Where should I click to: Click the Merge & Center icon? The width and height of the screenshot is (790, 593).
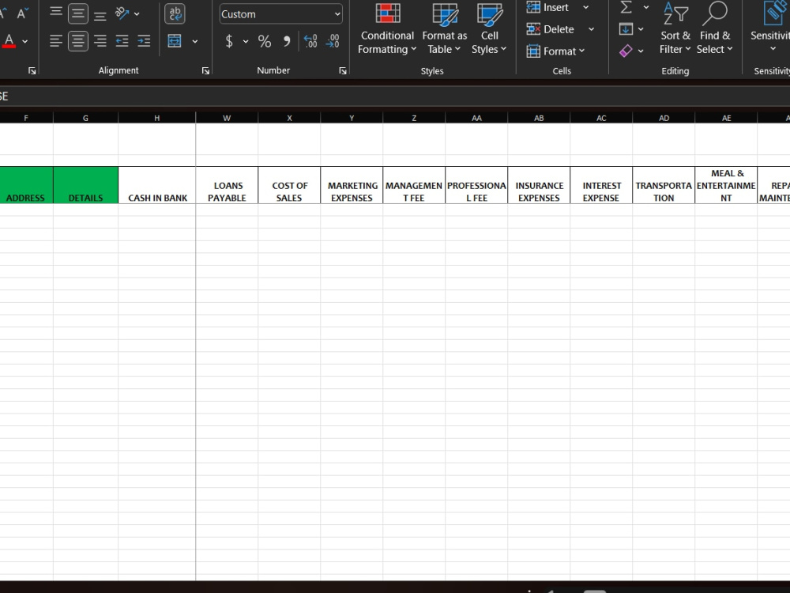coord(175,41)
